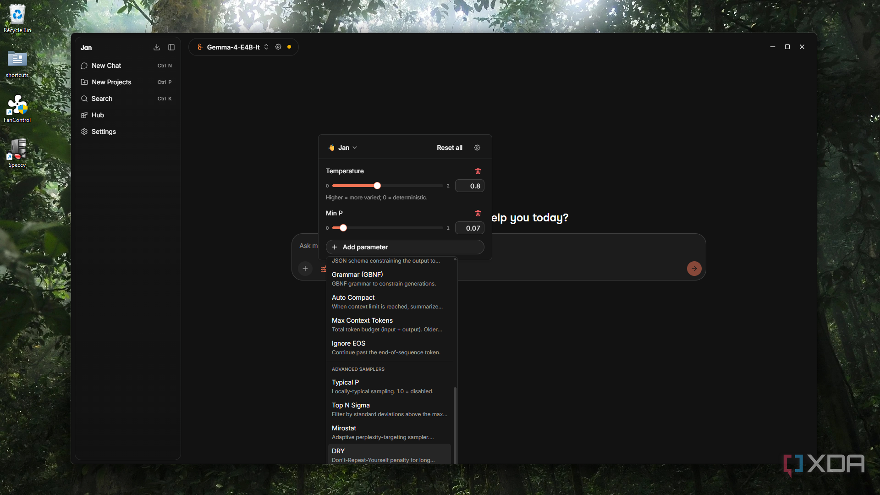Select New Projects in the sidebar
This screenshot has height=495, width=880.
point(127,82)
